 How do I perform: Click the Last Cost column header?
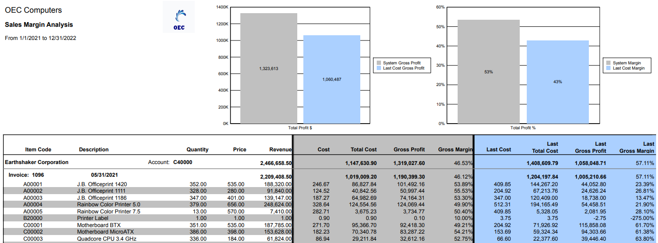[499, 149]
